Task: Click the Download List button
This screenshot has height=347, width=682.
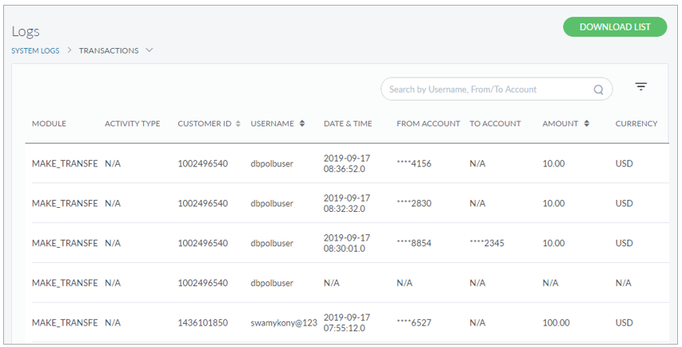Action: [614, 26]
